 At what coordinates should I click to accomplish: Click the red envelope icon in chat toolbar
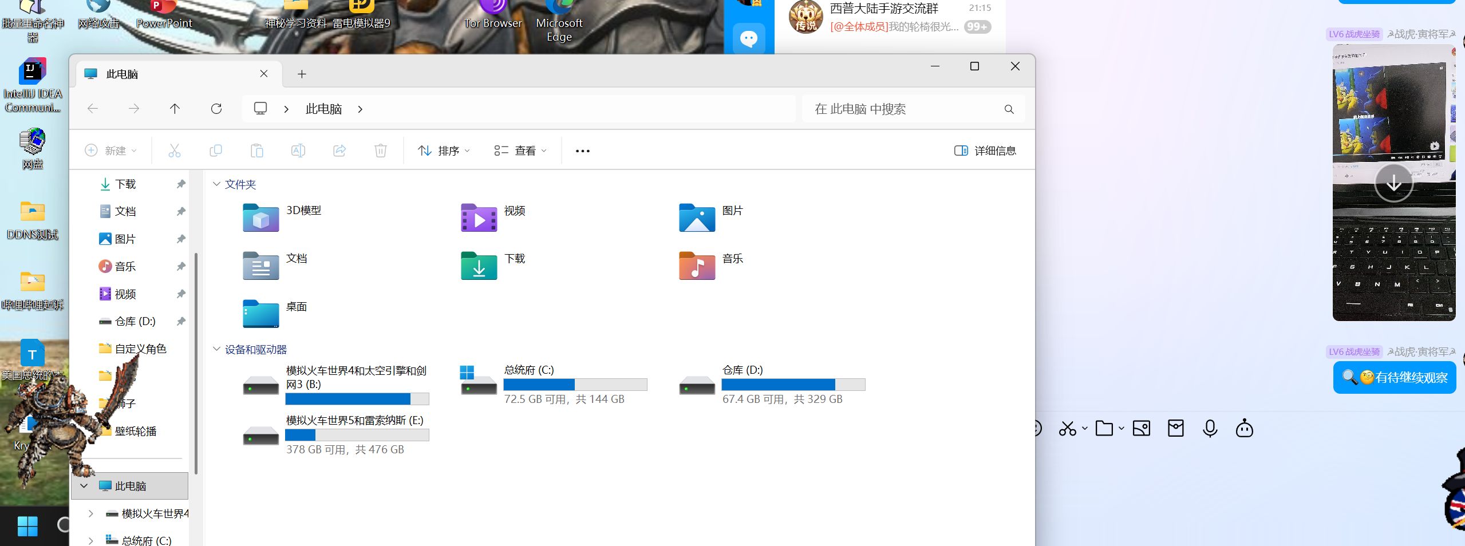coord(1176,429)
